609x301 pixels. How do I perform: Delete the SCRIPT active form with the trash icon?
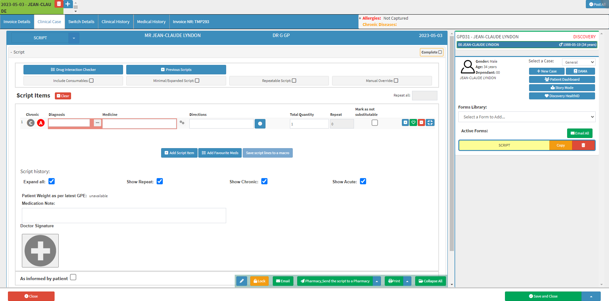(x=583, y=145)
